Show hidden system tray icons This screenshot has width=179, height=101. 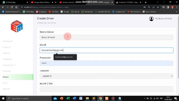145,98
